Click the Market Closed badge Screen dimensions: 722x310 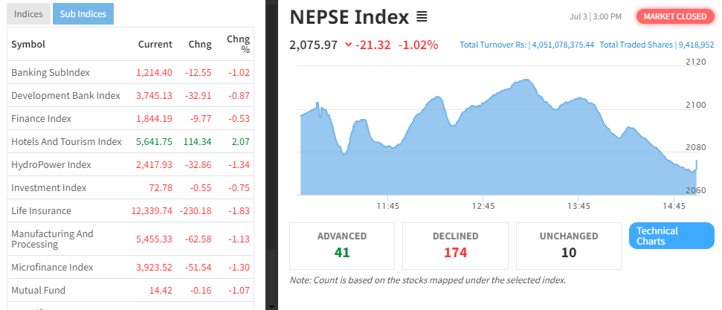(675, 16)
